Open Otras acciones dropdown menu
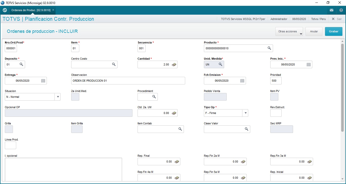 pyautogui.click(x=289, y=32)
